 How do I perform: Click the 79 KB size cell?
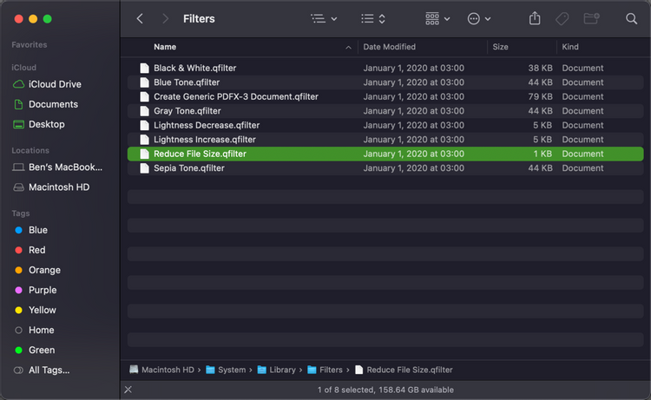(540, 96)
